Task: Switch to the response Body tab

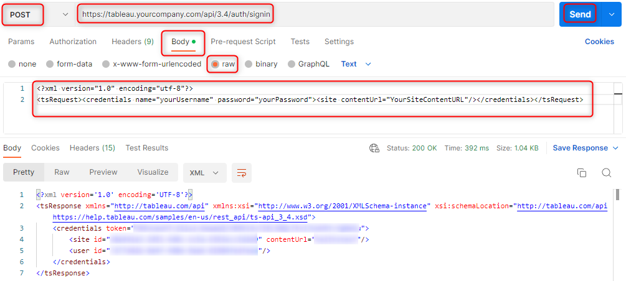Action: [12, 148]
